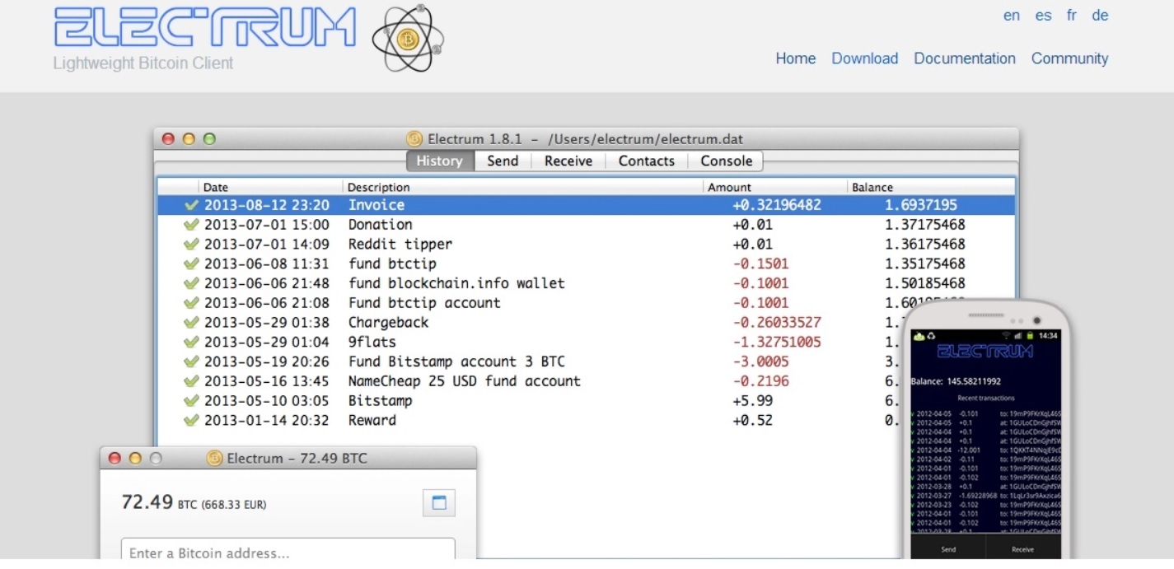Screen dimensions: 1174x569
Task: Click the balance 1.50185468
Action: (x=925, y=283)
